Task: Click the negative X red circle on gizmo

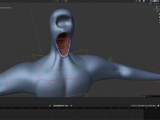Action: (x=154, y=9)
